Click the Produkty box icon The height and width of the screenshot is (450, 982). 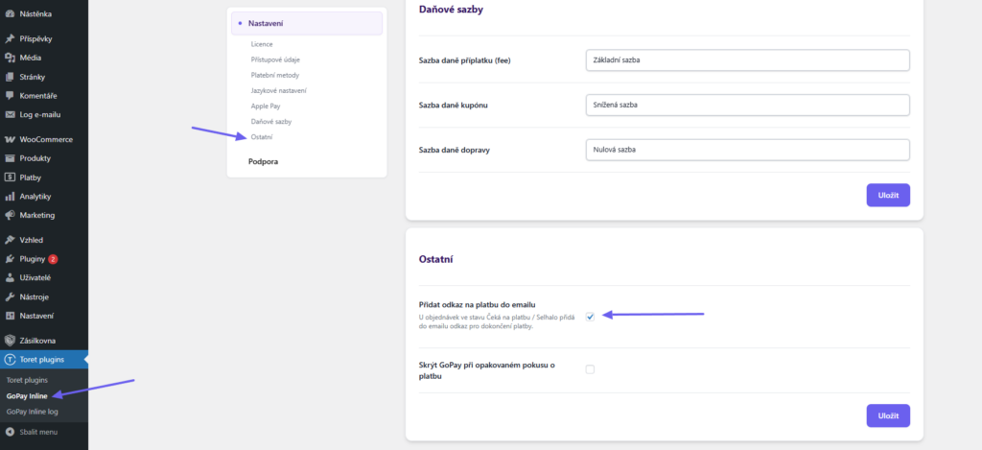coord(10,158)
